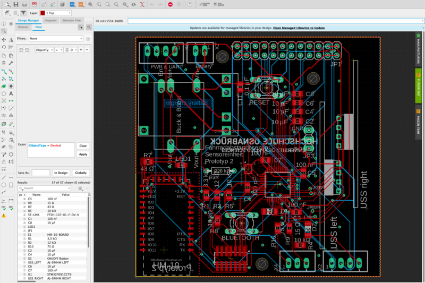Viewport: 425px width, 283px height.
Task: Select the Rotate tool
Action: tap(4, 47)
